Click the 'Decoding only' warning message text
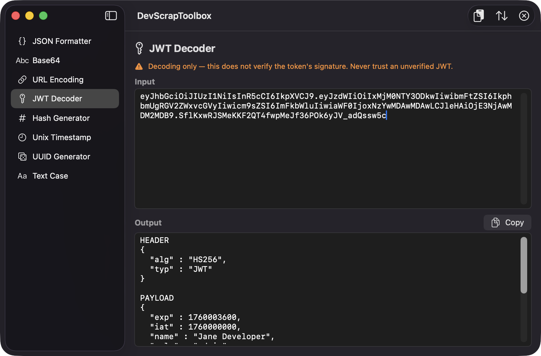541x356 pixels. 300,66
